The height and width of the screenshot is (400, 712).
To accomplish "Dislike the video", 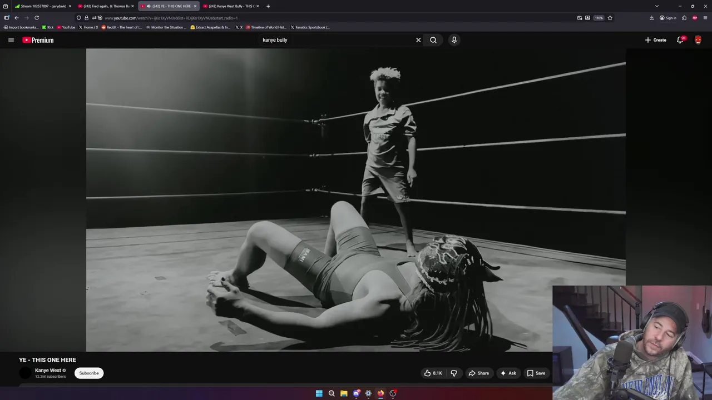I will [x=454, y=373].
